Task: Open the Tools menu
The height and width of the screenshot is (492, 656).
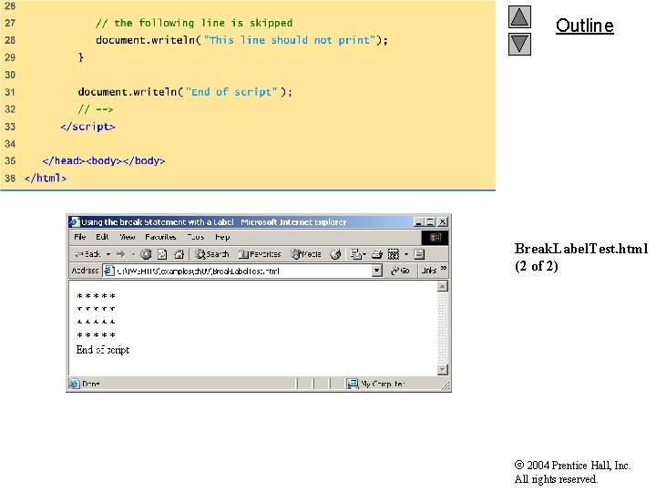Action: tap(195, 237)
